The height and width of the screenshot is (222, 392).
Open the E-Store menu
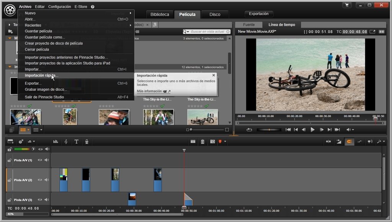click(81, 7)
